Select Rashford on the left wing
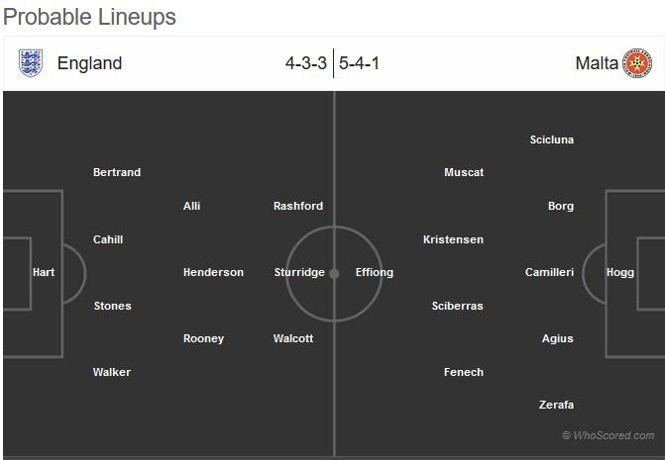 click(298, 206)
